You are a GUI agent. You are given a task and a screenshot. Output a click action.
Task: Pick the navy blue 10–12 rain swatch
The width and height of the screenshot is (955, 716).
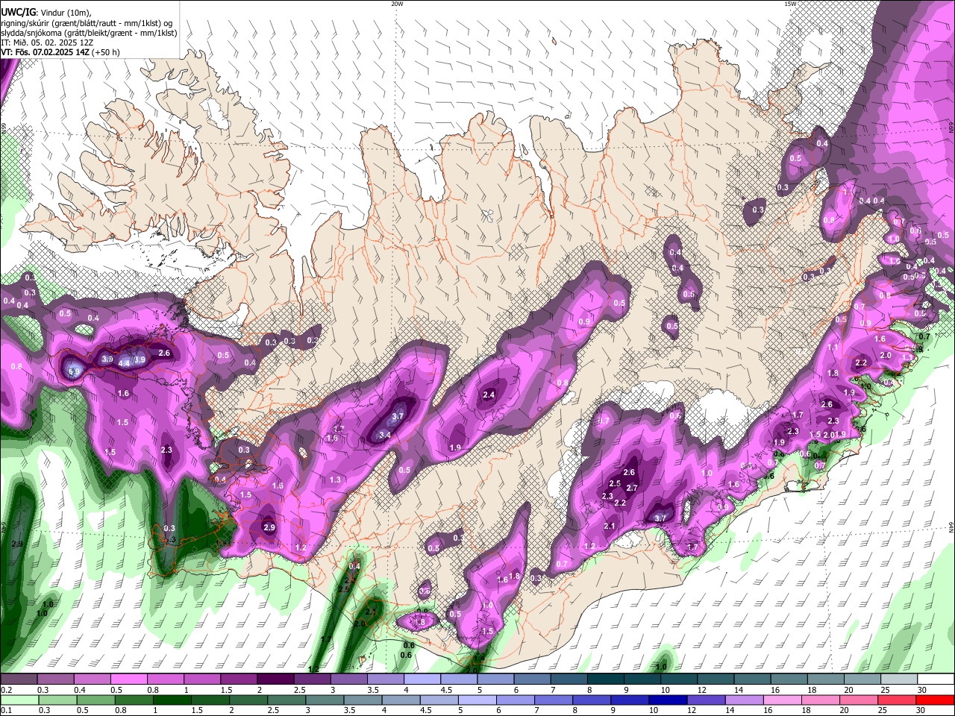point(668,700)
